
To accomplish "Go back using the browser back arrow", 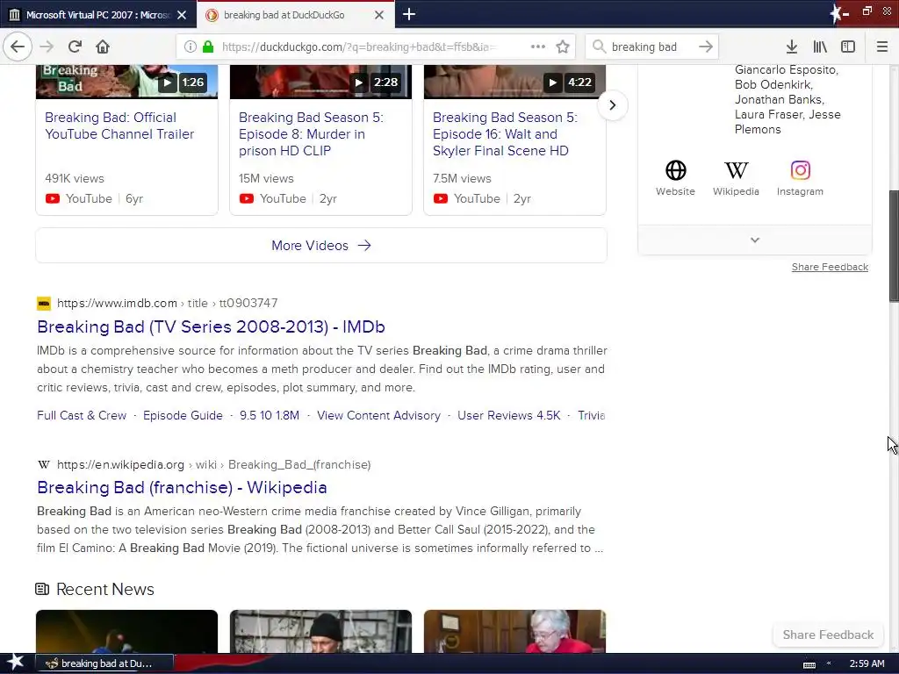I will pyautogui.click(x=18, y=47).
